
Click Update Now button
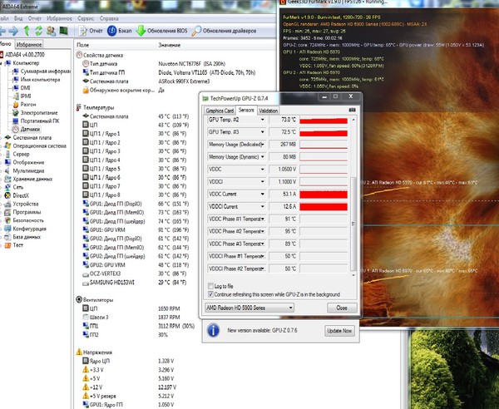coord(339,331)
